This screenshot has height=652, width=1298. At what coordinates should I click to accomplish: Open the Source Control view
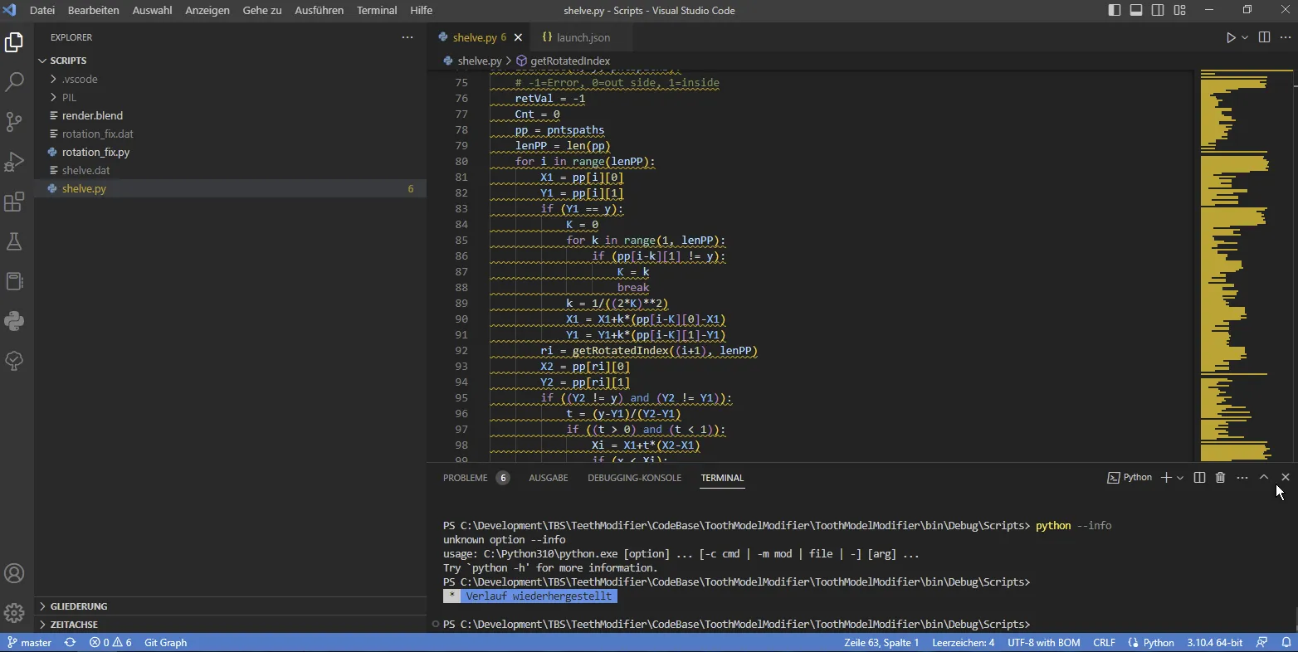(14, 122)
